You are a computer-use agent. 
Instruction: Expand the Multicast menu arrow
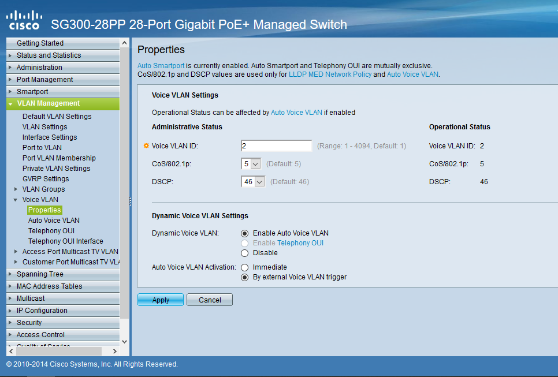10,298
